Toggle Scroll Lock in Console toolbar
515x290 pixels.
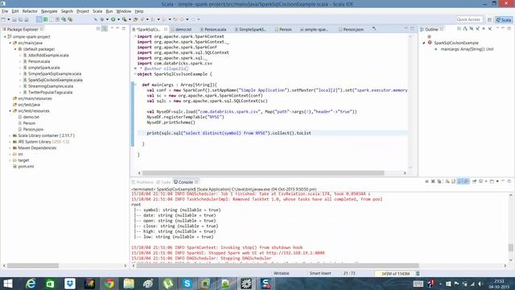(x=453, y=181)
